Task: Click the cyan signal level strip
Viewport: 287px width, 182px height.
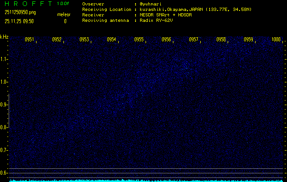Action: (146, 181)
